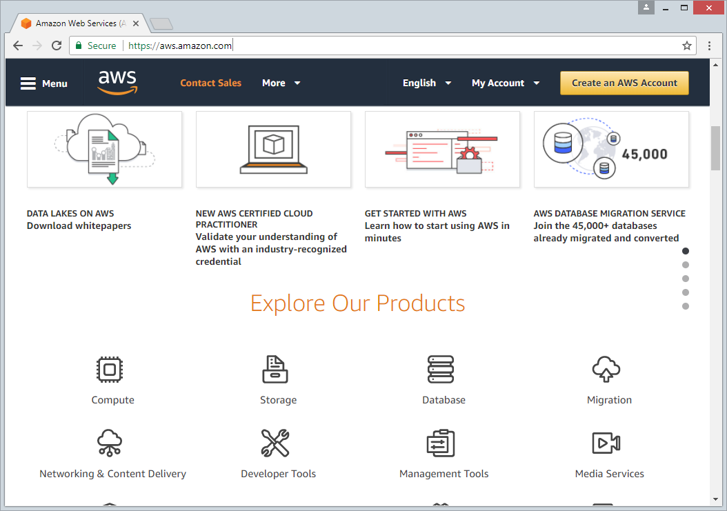Click the Networking & Content Delivery icon

[x=110, y=443]
